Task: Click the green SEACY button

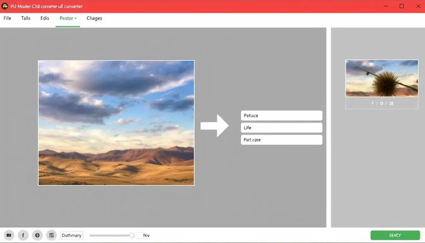Action: click(x=395, y=235)
